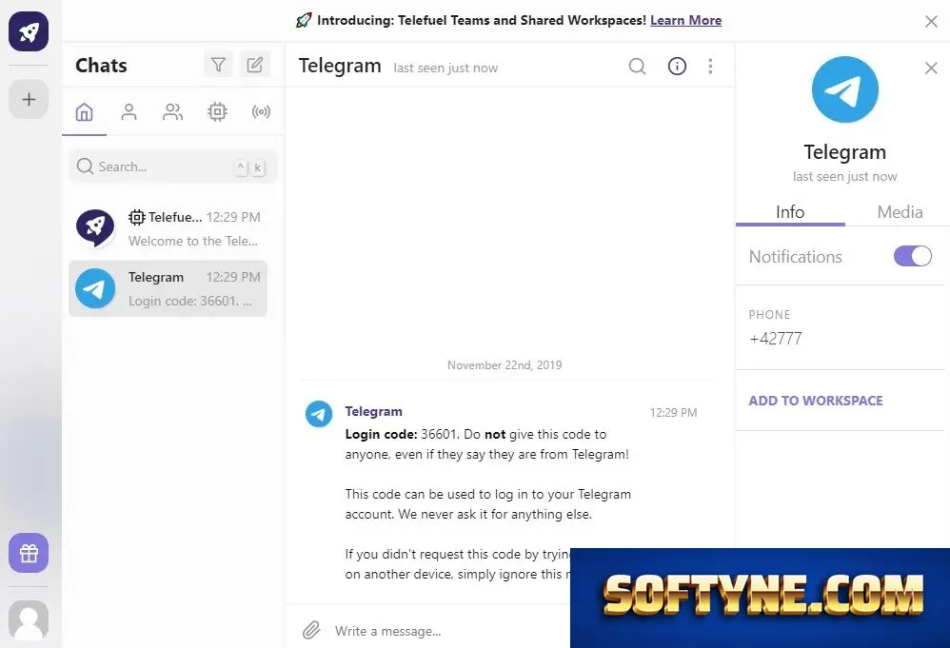Show channels via the broadcast icon
Viewport: 950px width, 648px height.
click(261, 111)
